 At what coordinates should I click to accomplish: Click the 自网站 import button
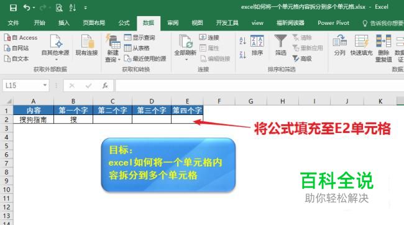17,48
